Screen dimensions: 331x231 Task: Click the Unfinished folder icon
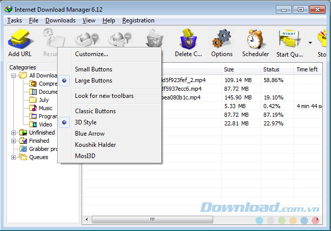tap(23, 133)
